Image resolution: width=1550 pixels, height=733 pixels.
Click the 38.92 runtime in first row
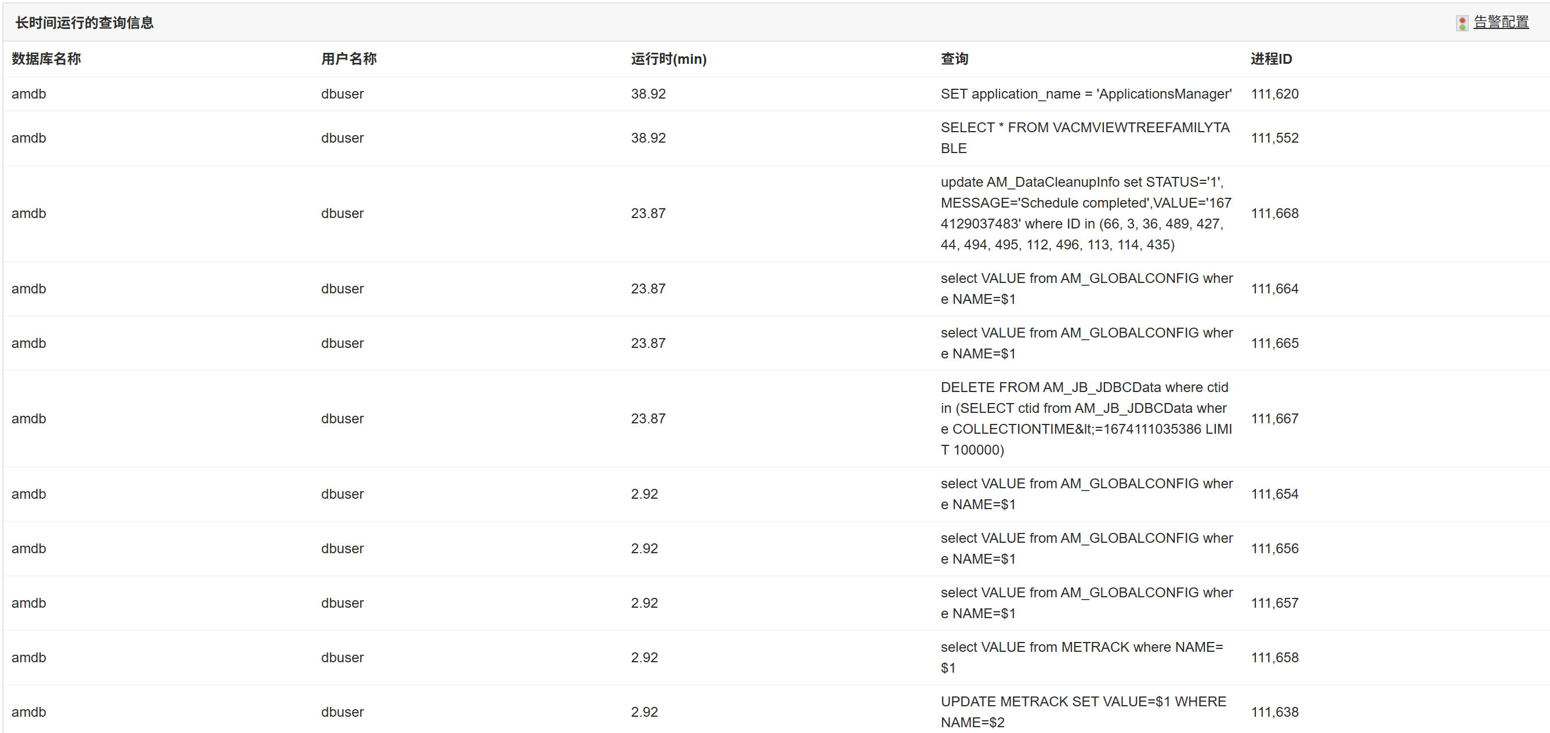pyautogui.click(x=648, y=94)
